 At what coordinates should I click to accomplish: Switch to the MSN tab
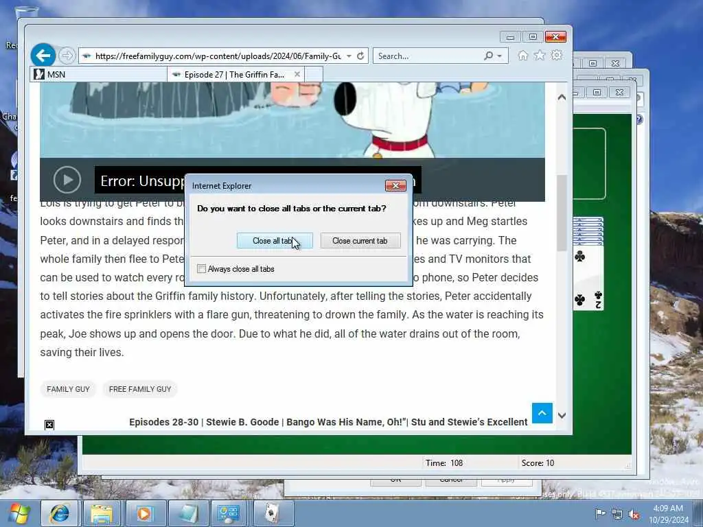coord(99,74)
